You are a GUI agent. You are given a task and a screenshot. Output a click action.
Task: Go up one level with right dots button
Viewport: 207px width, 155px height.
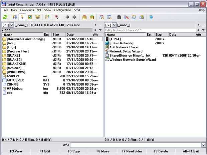click(203, 25)
